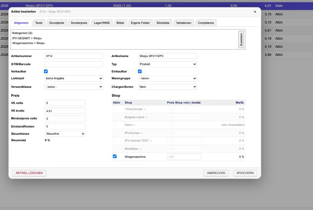313x210 pixels.
Task: Open the Grundpreis tab
Action: (x=57, y=23)
